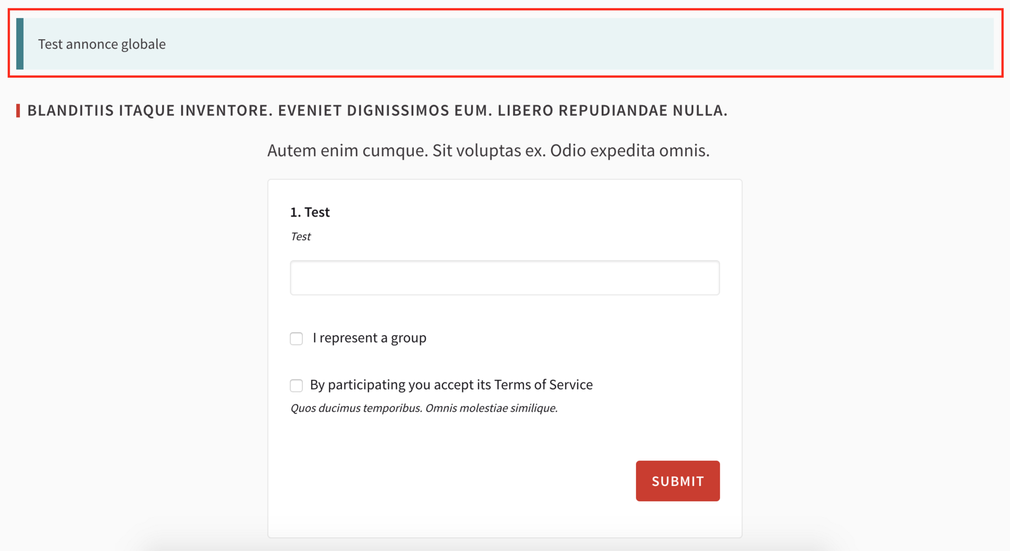Click the "Autem enim cumque" subtitle sentence
Viewport: 1010px width, 551px height.
coord(347,150)
